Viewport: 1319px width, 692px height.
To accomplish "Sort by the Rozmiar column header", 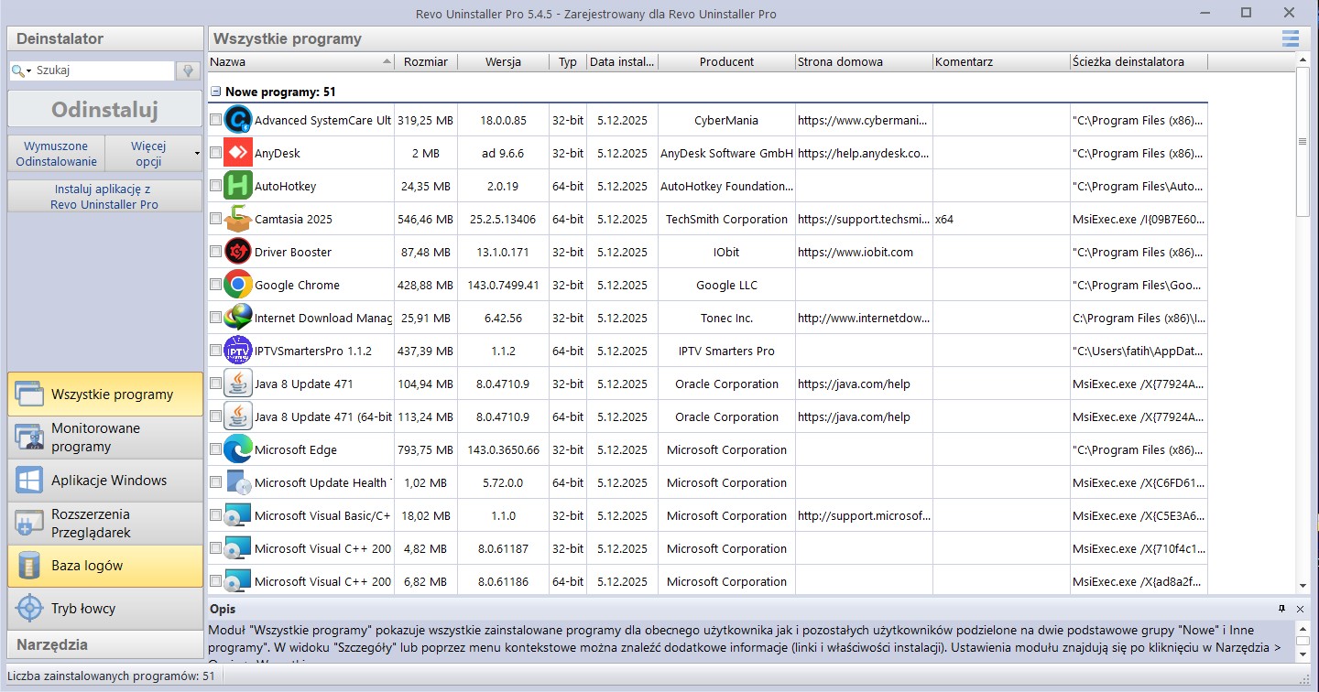I will 426,61.
